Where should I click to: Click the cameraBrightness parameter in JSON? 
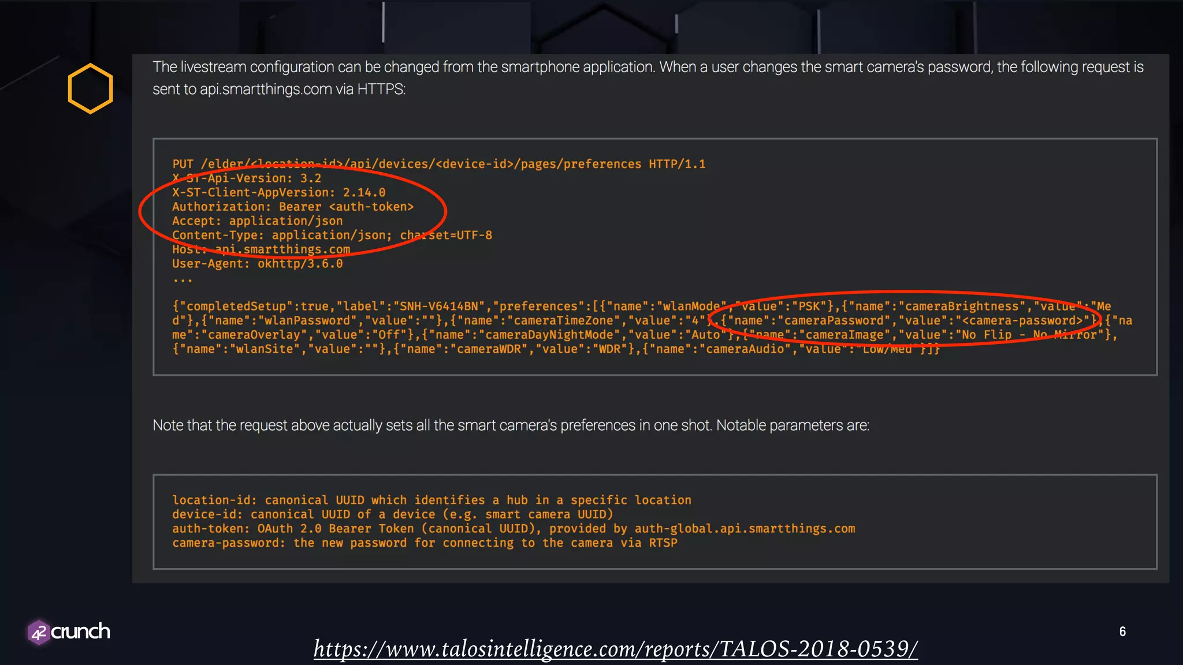962,307
